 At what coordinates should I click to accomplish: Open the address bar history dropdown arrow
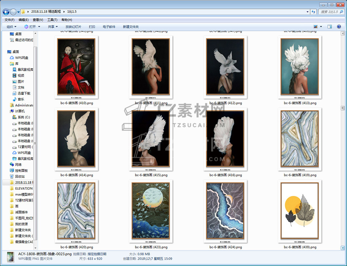[308, 12]
